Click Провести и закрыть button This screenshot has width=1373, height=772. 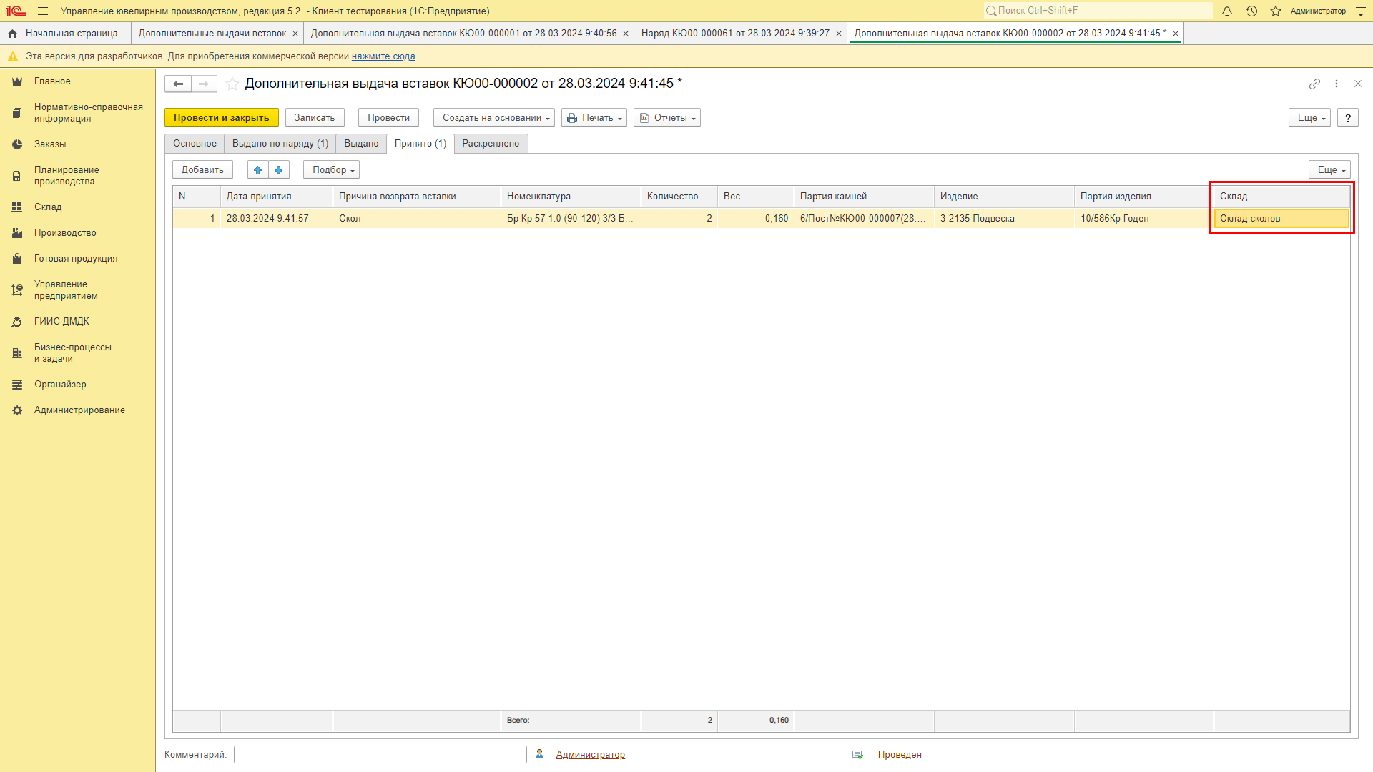point(222,118)
